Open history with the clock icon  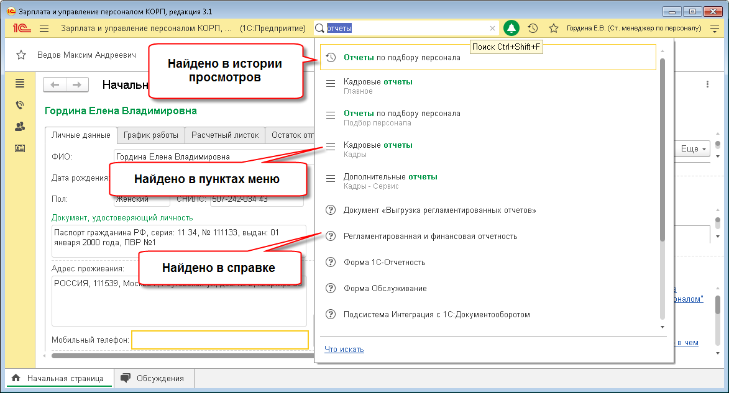coord(533,29)
